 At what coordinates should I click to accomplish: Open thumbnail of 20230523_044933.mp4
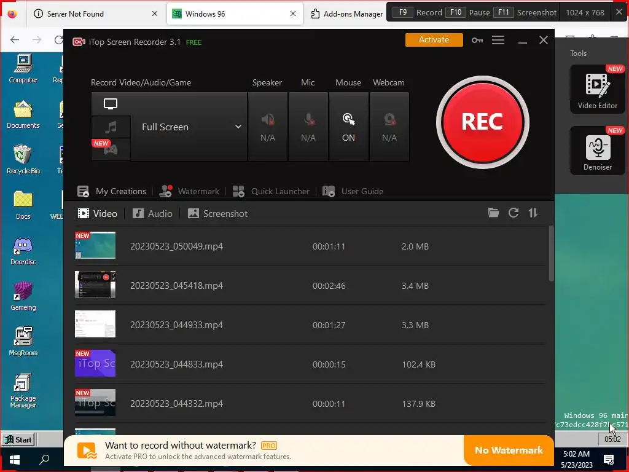click(95, 324)
